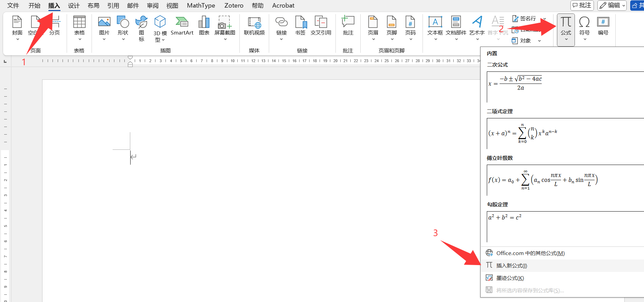Insert an object (对象)

click(x=522, y=41)
